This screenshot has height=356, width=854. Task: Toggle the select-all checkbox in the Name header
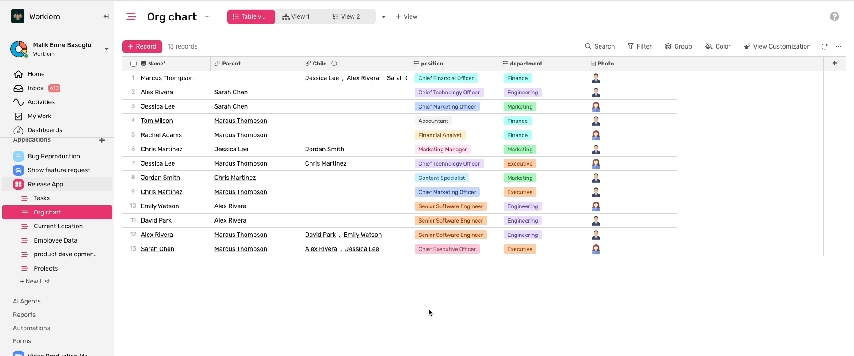coord(133,64)
